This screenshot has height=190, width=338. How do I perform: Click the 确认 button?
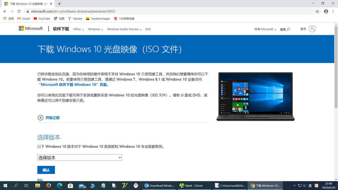click(x=46, y=170)
